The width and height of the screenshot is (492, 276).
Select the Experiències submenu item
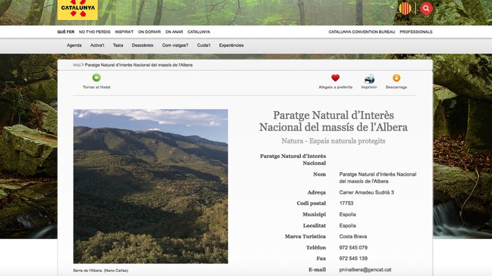(231, 45)
